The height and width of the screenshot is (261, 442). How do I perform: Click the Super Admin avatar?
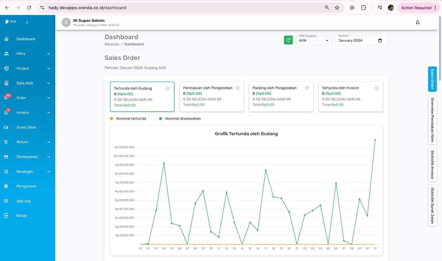[66, 22]
